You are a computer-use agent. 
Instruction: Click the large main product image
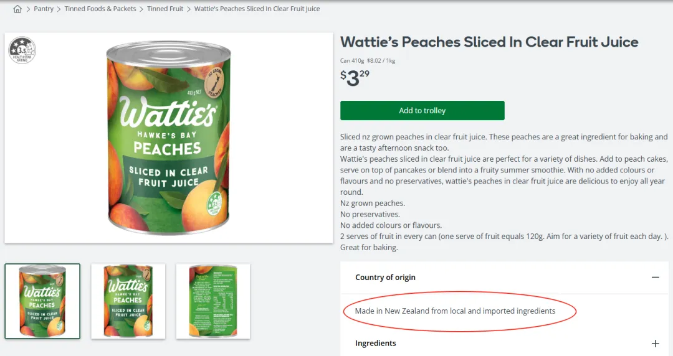168,138
